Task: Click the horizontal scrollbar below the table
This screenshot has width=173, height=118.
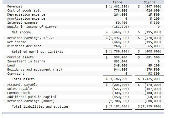Action: pos(83,113)
